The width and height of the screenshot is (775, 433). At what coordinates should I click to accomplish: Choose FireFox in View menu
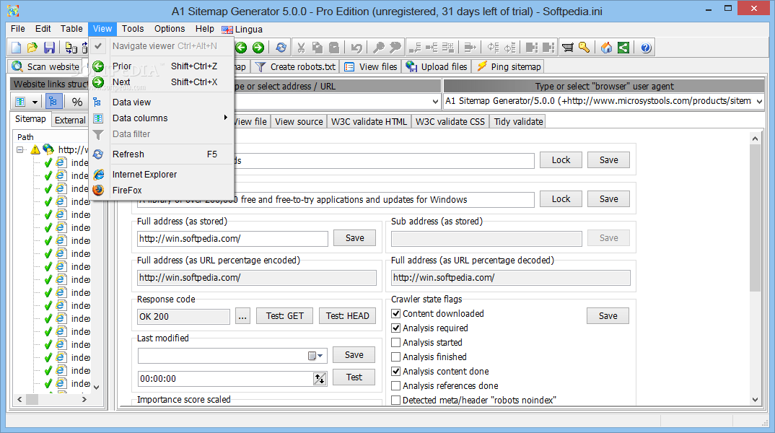click(x=161, y=191)
